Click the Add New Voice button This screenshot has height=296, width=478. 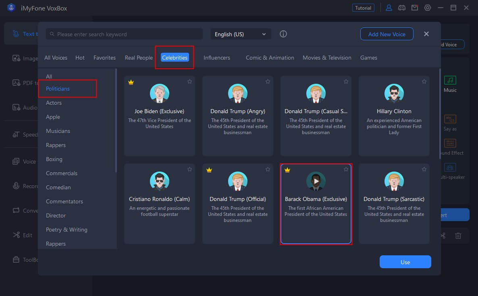point(387,34)
